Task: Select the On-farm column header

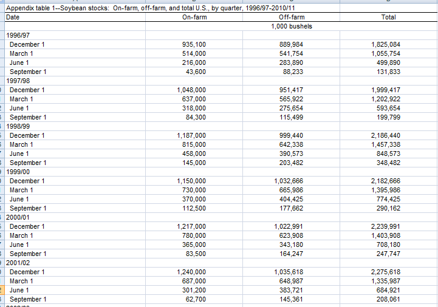Action: 194,17
